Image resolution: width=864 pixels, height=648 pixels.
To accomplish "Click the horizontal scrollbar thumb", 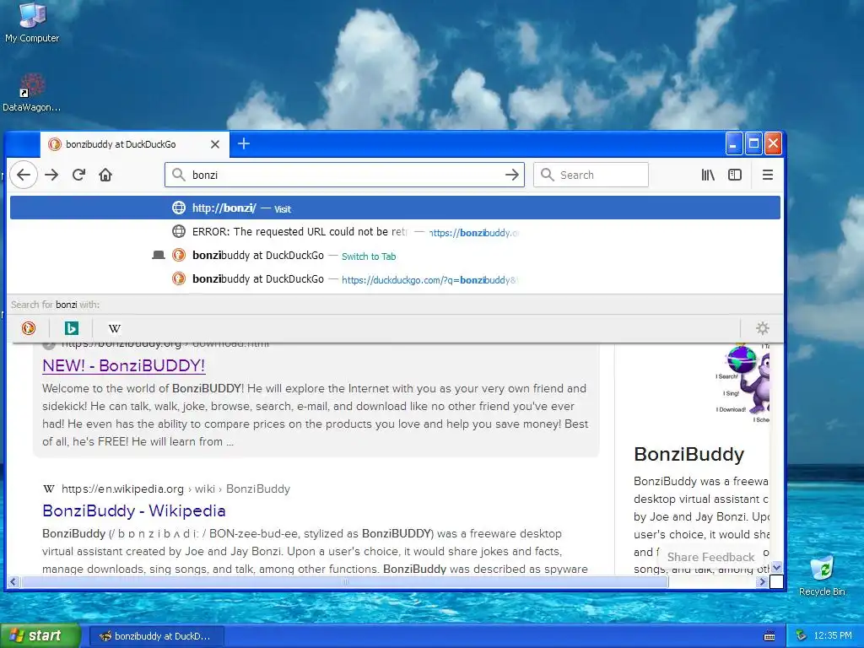I will point(344,582).
